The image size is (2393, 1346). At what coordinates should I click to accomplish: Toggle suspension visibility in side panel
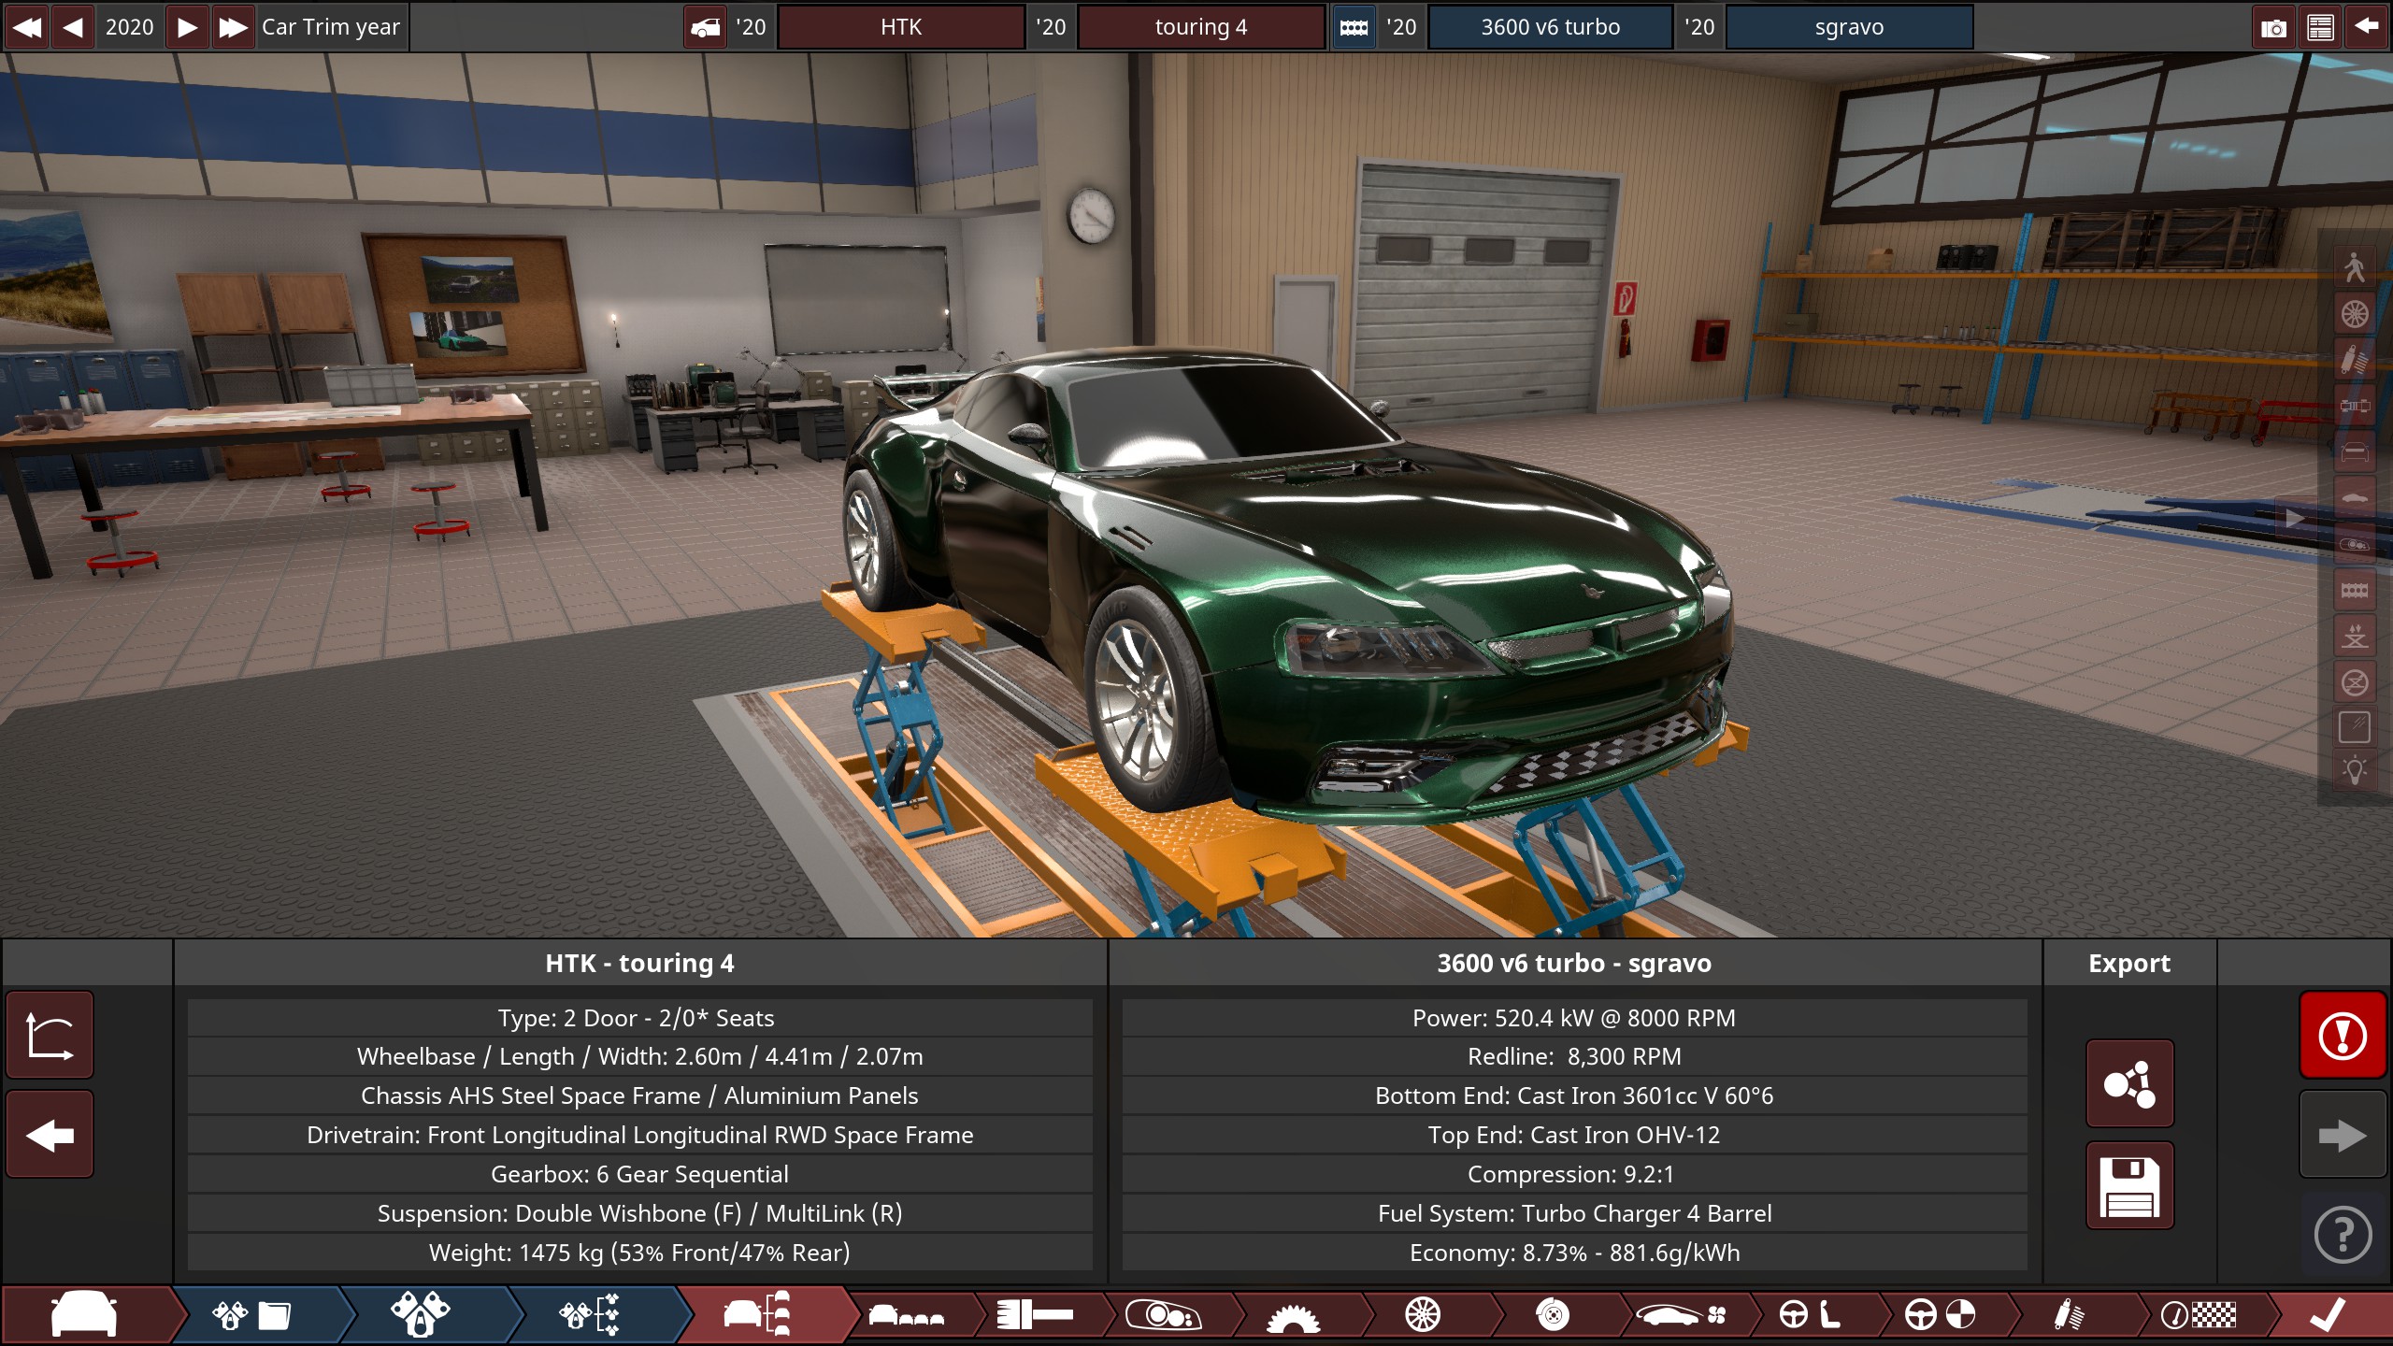(2355, 360)
